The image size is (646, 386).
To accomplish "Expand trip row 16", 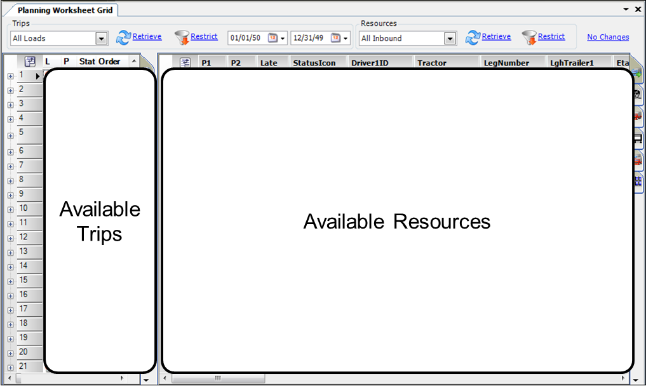I will (11, 296).
